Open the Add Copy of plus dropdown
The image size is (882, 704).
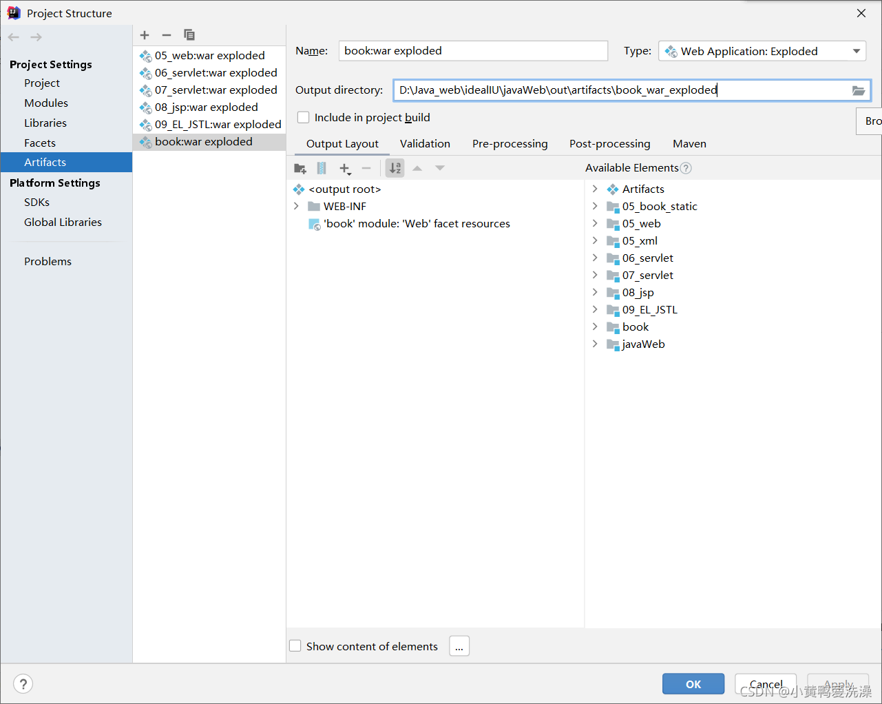pos(345,168)
